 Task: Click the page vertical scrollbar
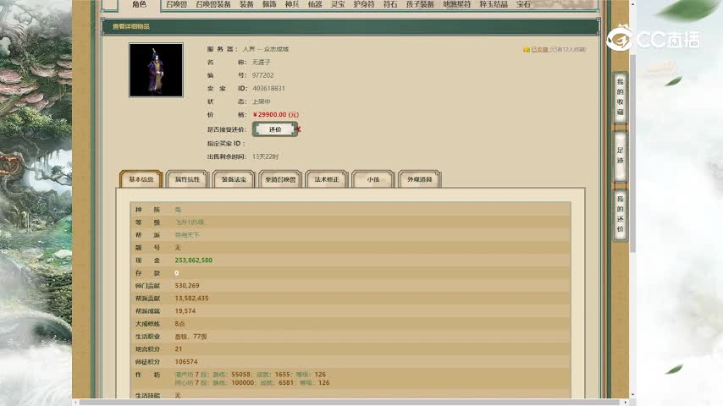[632, 169]
